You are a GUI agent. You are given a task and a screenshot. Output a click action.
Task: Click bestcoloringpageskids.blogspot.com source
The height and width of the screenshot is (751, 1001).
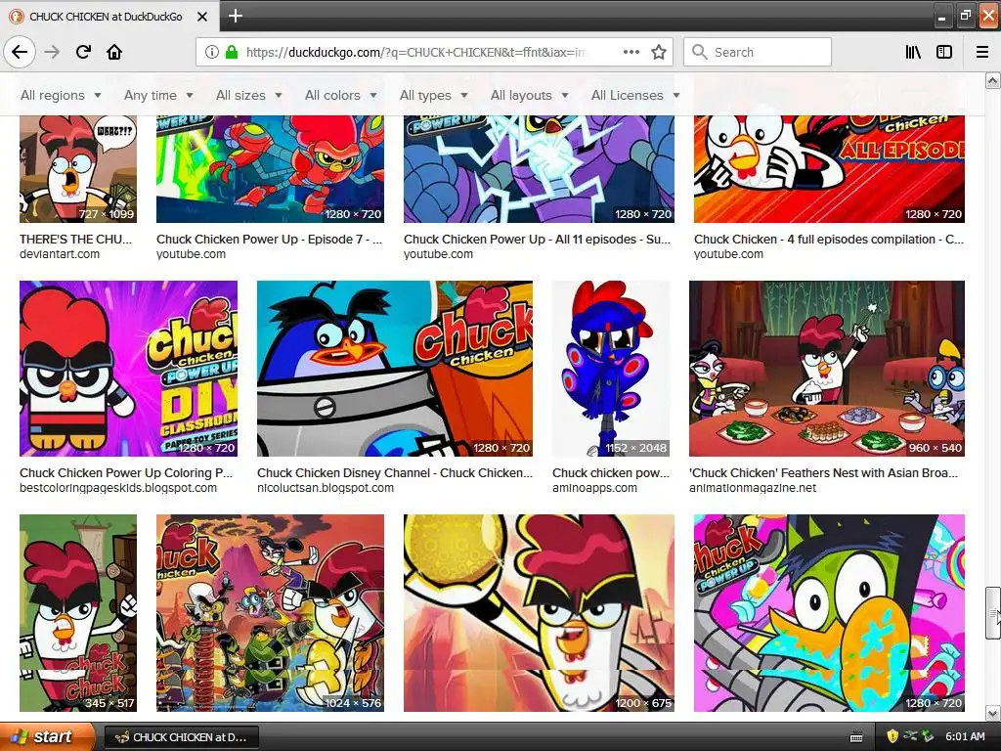pos(118,488)
